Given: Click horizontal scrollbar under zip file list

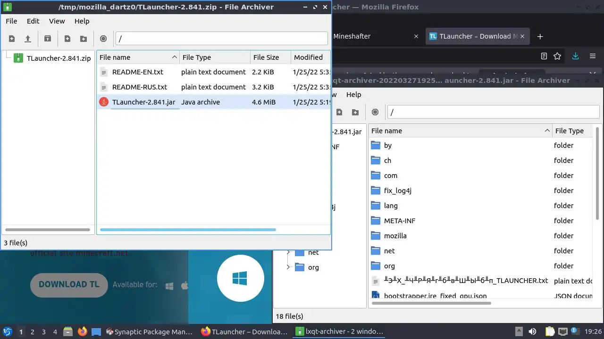Looking at the screenshot, I should click(188, 230).
